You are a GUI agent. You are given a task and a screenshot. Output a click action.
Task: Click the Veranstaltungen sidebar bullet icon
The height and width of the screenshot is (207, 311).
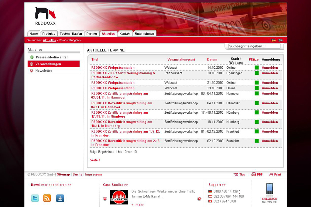pos(31,64)
